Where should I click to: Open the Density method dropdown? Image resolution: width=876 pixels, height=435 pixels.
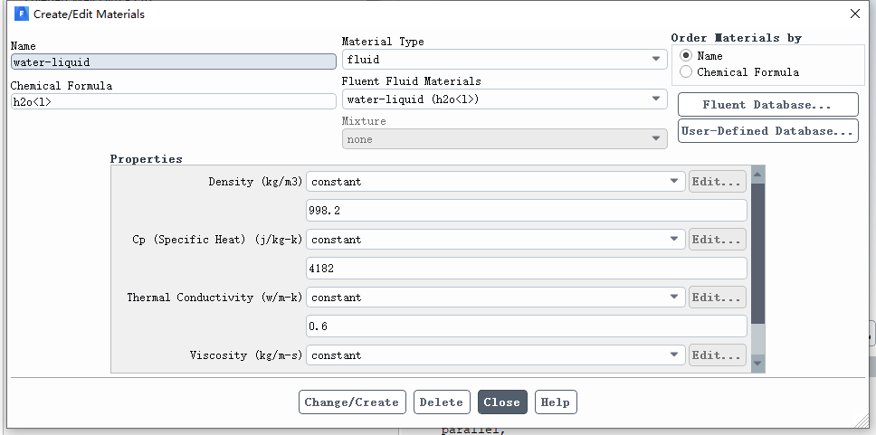[x=496, y=182]
